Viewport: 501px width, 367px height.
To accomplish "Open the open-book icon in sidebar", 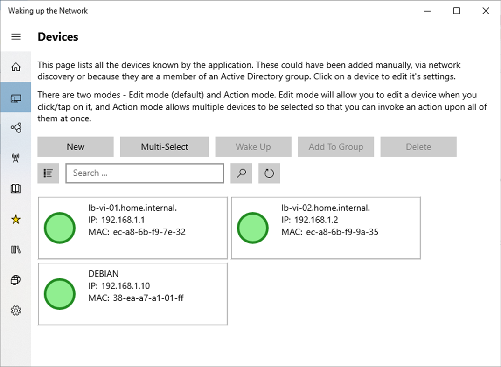I will point(16,189).
